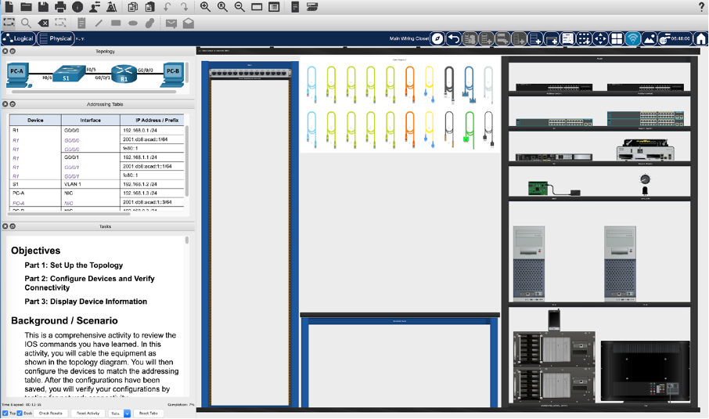This screenshot has height=419, width=709.
Task: Close the Addressing Table panel
Action: tap(5, 104)
